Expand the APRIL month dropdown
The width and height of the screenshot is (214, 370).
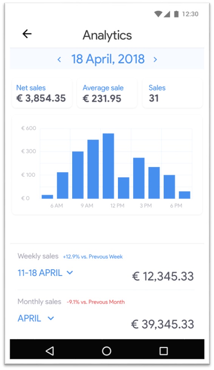pos(36,318)
